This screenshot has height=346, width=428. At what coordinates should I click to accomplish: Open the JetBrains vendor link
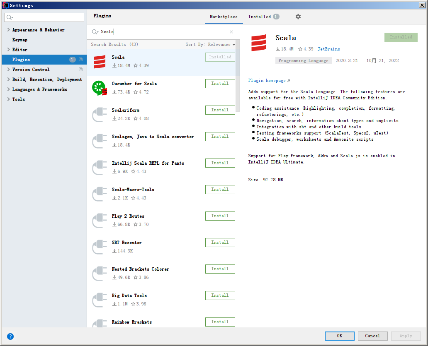[x=328, y=49]
